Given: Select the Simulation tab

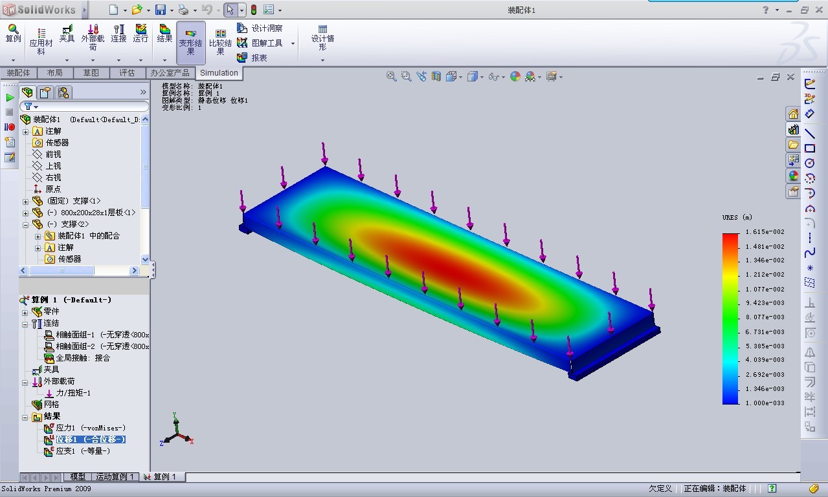Looking at the screenshot, I should click(x=219, y=73).
